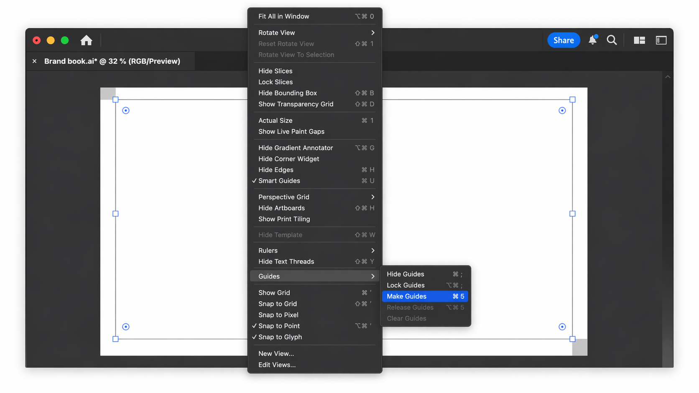Expand Perspective Grid submenu
This screenshot has height=393, width=699.
click(314, 197)
